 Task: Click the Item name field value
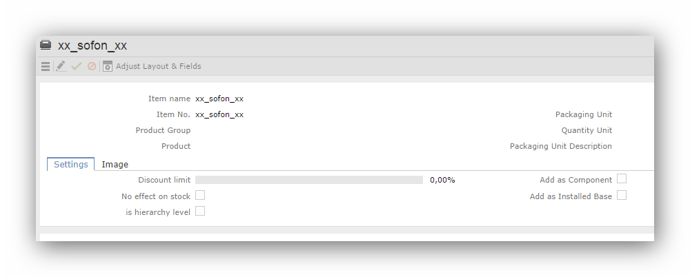[x=219, y=99]
